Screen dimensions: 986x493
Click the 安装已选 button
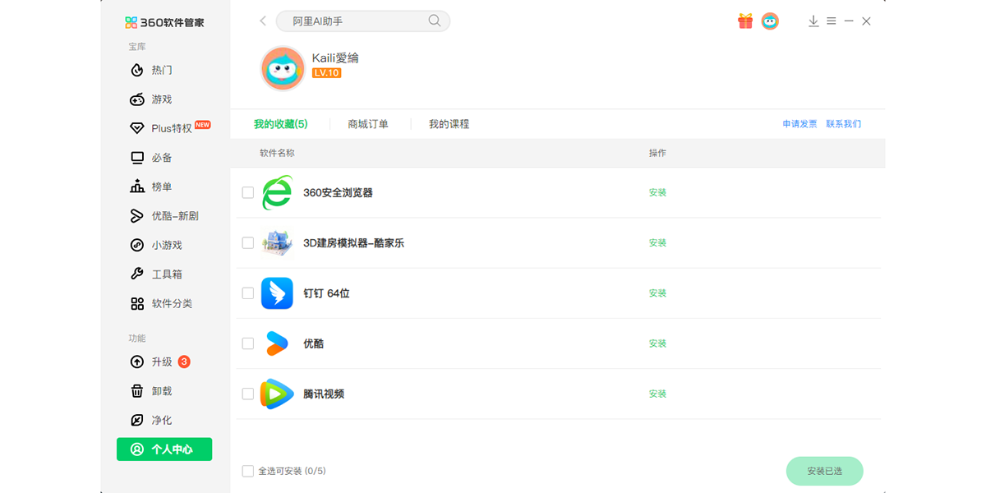click(x=825, y=471)
